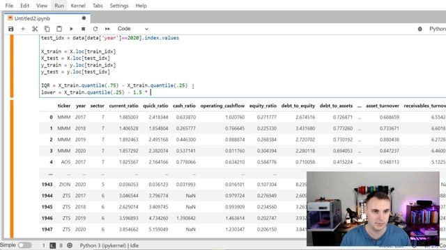This screenshot has width=446, height=250.
Task: Click the asset_turnover value 0.880438
Action: click(x=390, y=140)
